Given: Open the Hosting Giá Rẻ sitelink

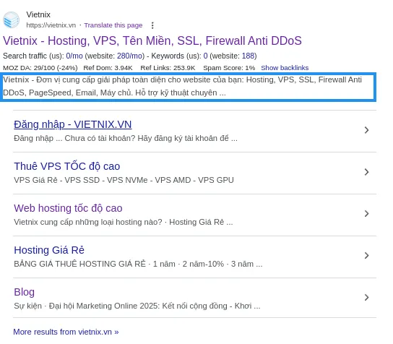Looking at the screenshot, I should (49, 250).
